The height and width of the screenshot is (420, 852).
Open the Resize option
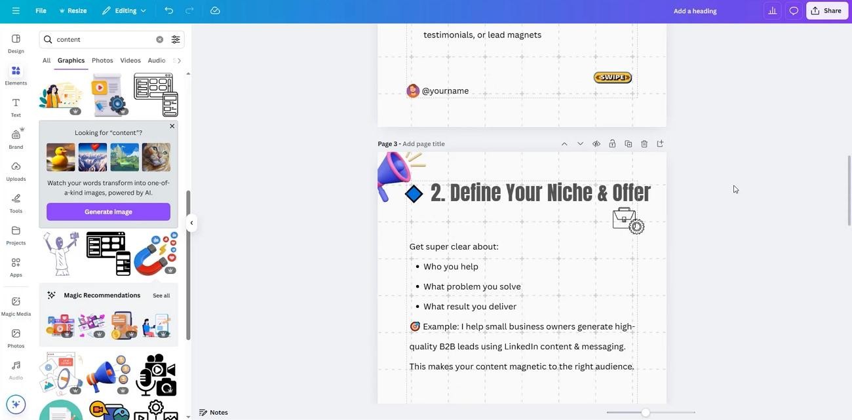point(73,10)
